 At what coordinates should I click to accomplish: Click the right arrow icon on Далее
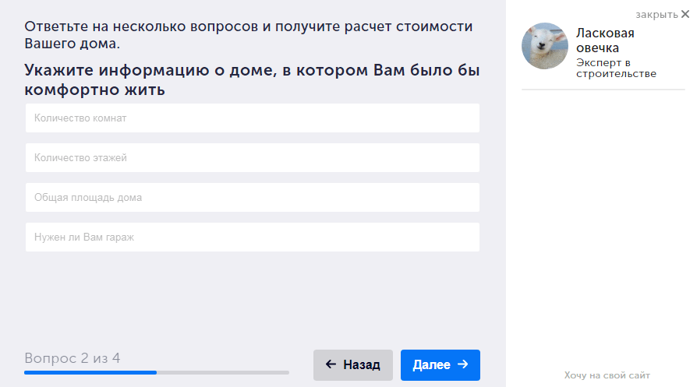(463, 364)
